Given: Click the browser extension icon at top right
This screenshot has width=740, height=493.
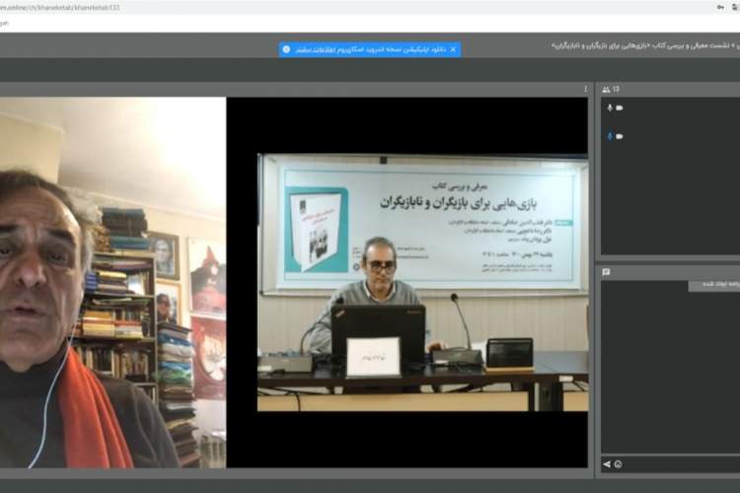Looking at the screenshot, I should 735,7.
